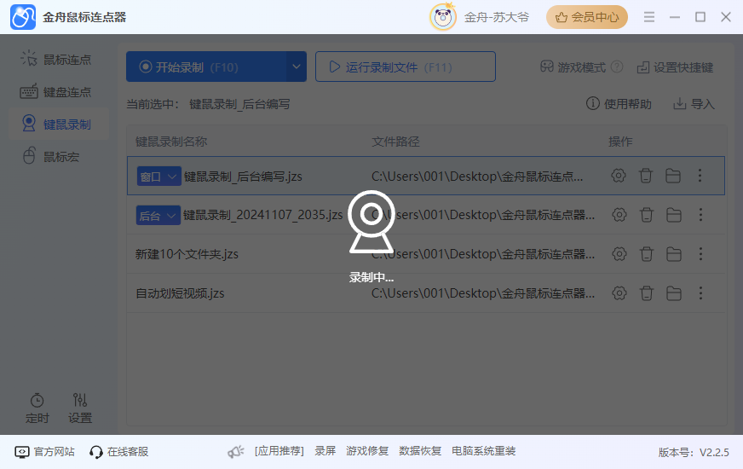Open folder for 自动划短视频.jzs
This screenshot has height=469, width=743.
coord(674,293)
